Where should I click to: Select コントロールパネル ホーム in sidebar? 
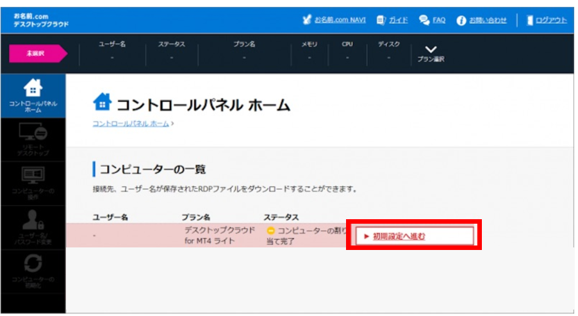click(x=33, y=96)
